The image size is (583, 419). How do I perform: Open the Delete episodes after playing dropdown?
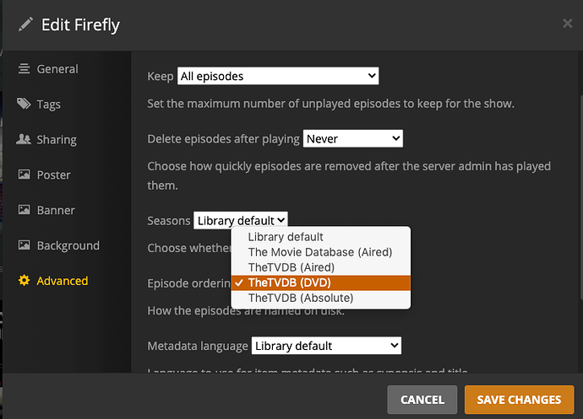tap(353, 139)
